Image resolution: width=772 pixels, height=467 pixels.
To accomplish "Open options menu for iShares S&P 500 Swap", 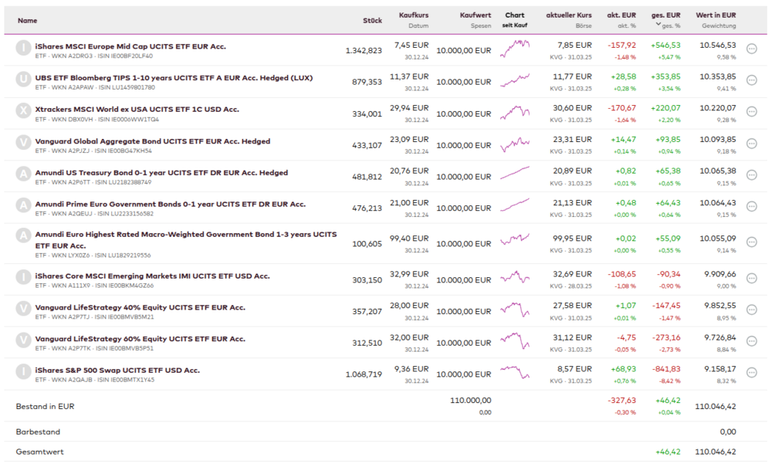I will (x=752, y=374).
